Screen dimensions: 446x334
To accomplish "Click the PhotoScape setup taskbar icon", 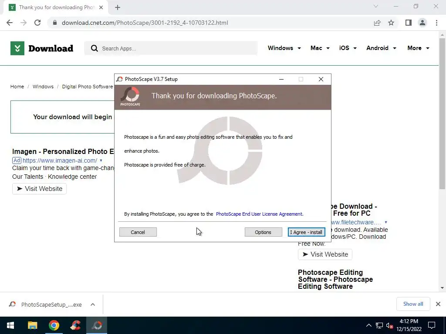I will point(97,325).
